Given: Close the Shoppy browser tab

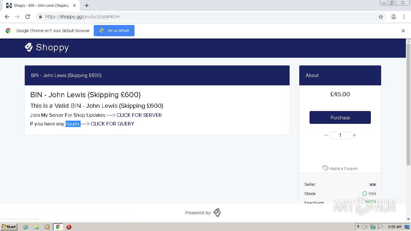Looking at the screenshot, I should pos(74,5).
